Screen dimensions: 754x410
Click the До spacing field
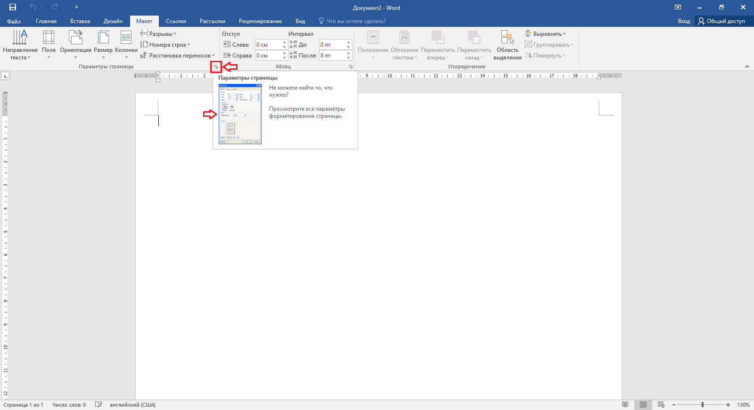click(x=332, y=45)
